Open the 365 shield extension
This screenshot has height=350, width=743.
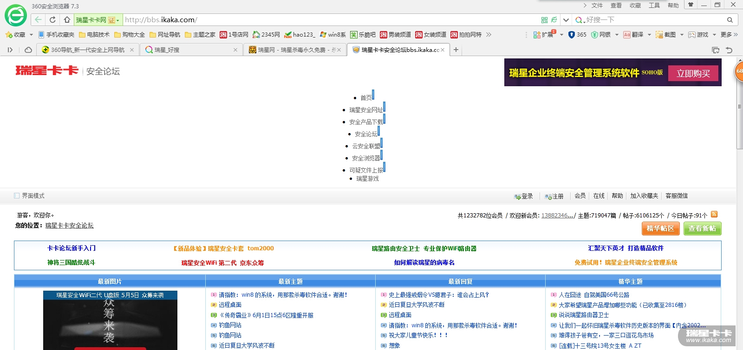[577, 34]
